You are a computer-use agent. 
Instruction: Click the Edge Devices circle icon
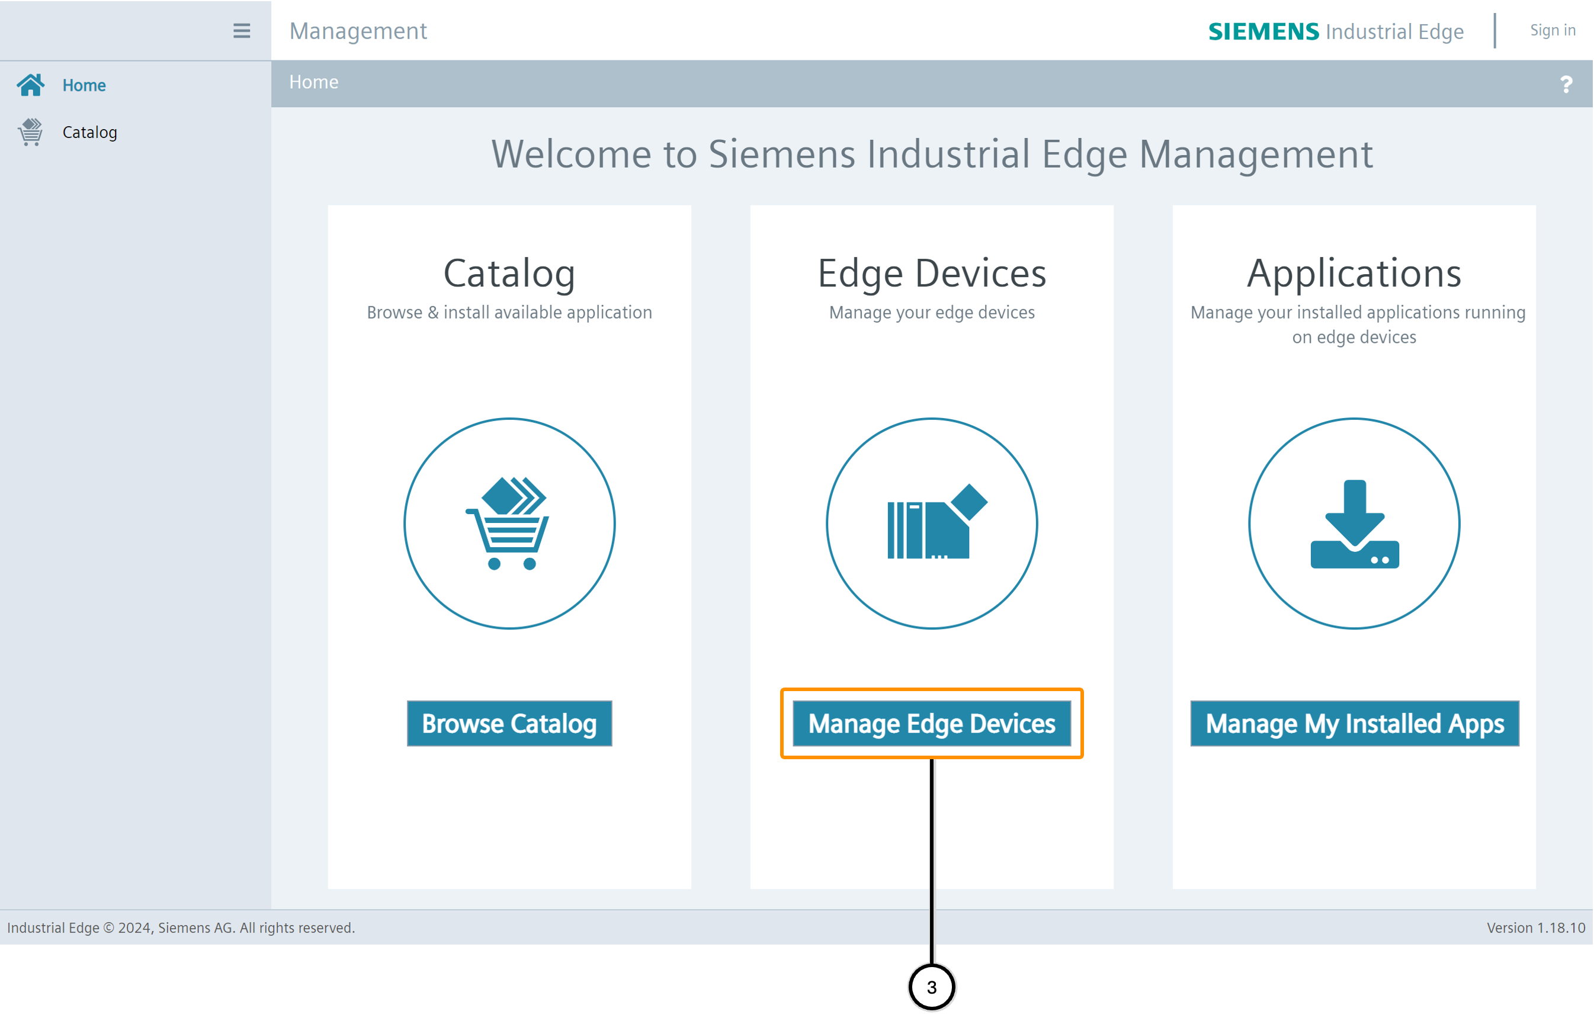(x=931, y=523)
